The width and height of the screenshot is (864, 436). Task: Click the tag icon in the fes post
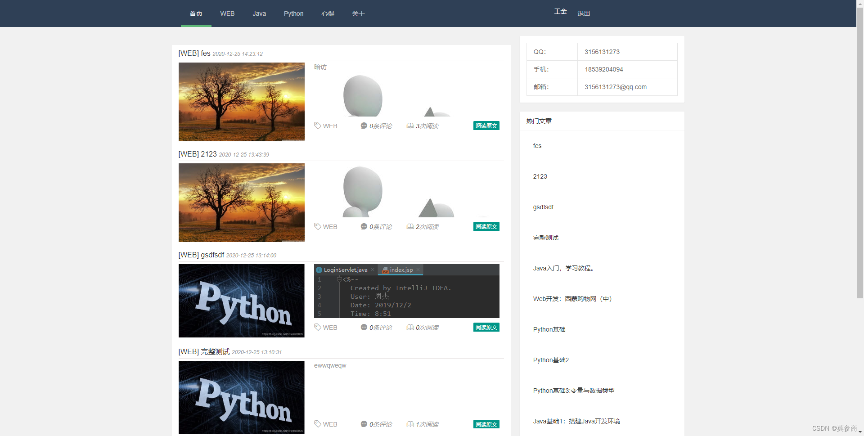318,126
